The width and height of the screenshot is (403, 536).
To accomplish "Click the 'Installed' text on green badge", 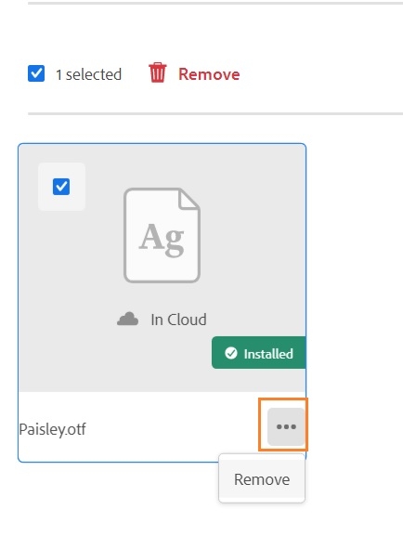I will click(x=268, y=353).
